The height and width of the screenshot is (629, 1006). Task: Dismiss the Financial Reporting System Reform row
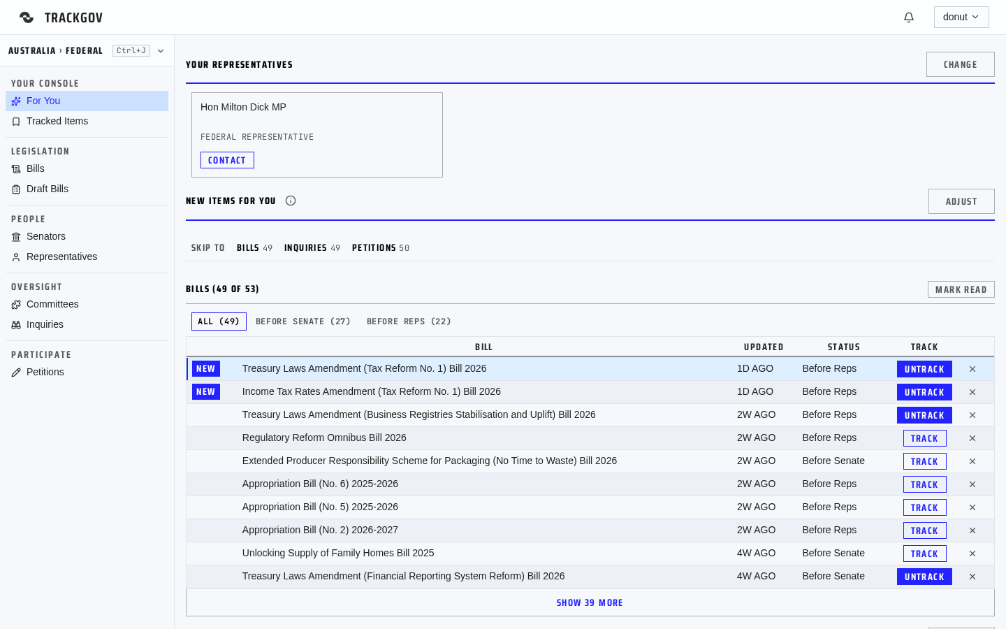pos(972,577)
